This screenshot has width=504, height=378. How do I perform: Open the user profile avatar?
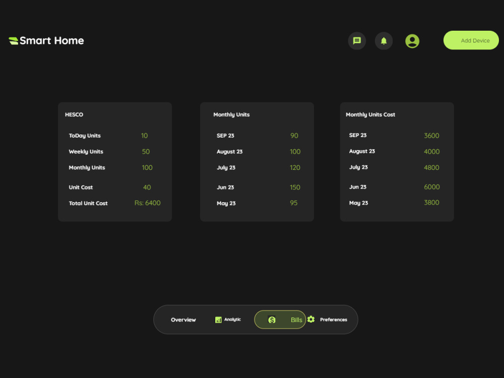[412, 41]
